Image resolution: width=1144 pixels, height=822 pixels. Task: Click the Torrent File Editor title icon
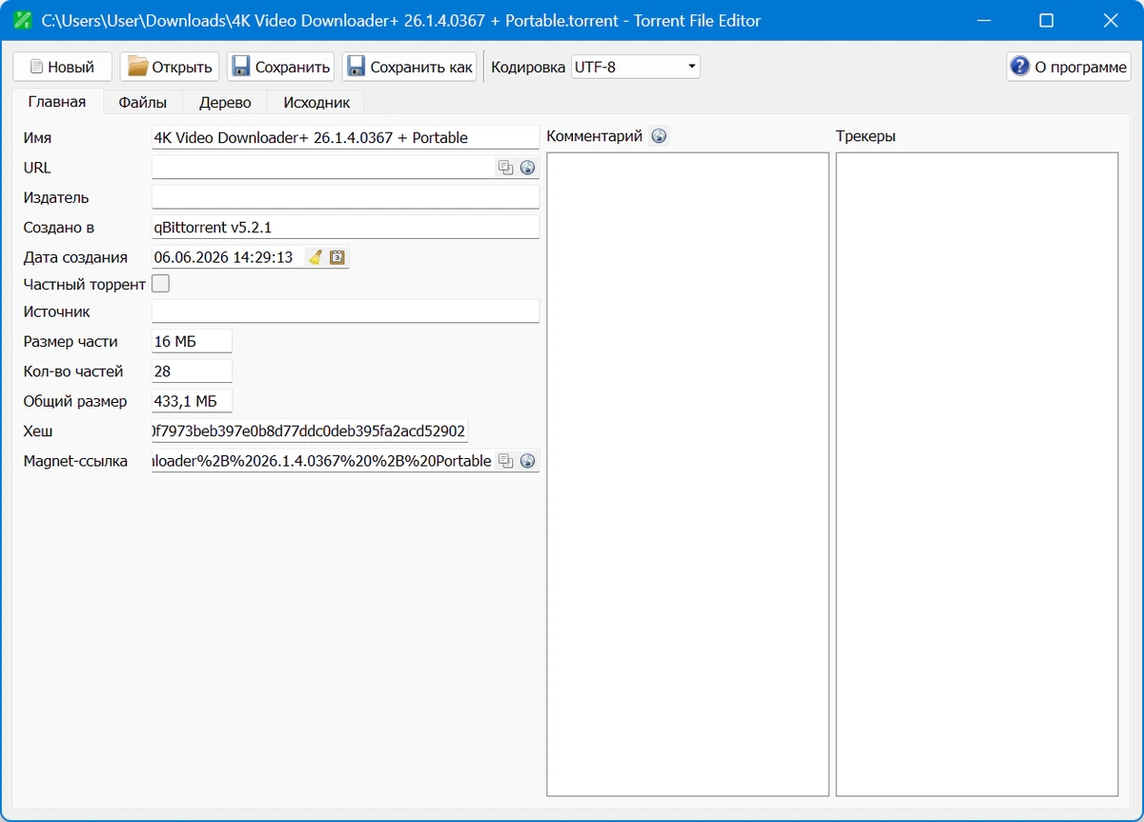coord(21,20)
